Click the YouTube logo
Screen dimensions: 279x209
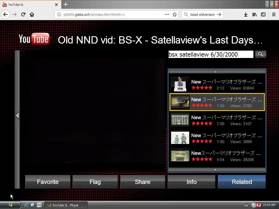click(34, 39)
